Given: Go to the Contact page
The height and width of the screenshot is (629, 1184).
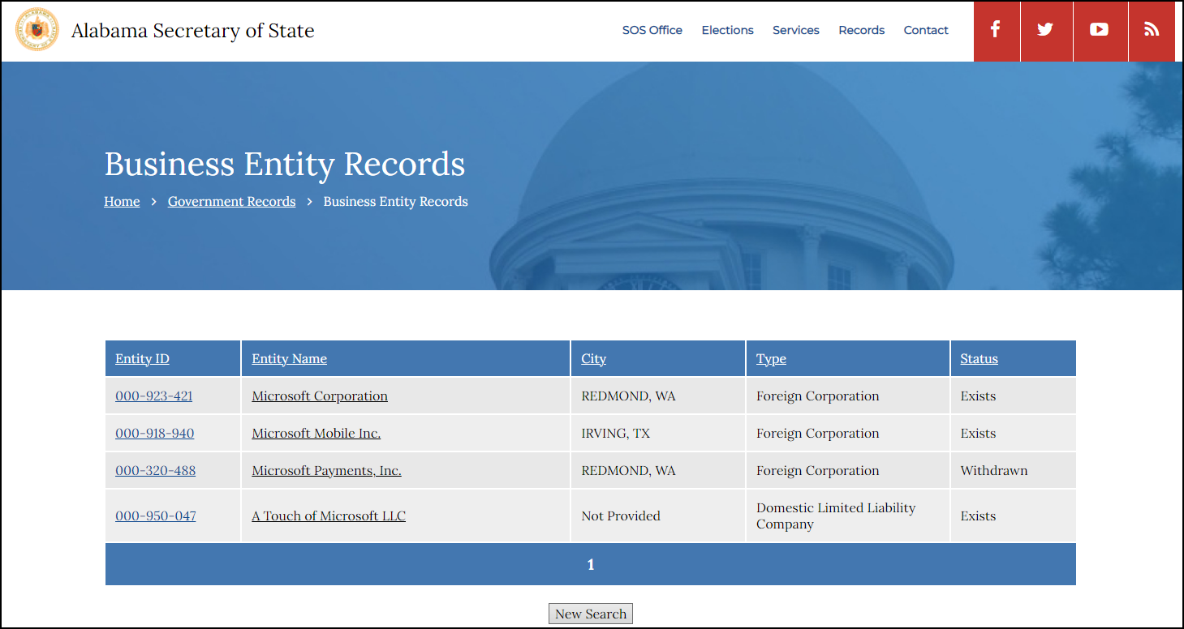Looking at the screenshot, I should [x=925, y=30].
